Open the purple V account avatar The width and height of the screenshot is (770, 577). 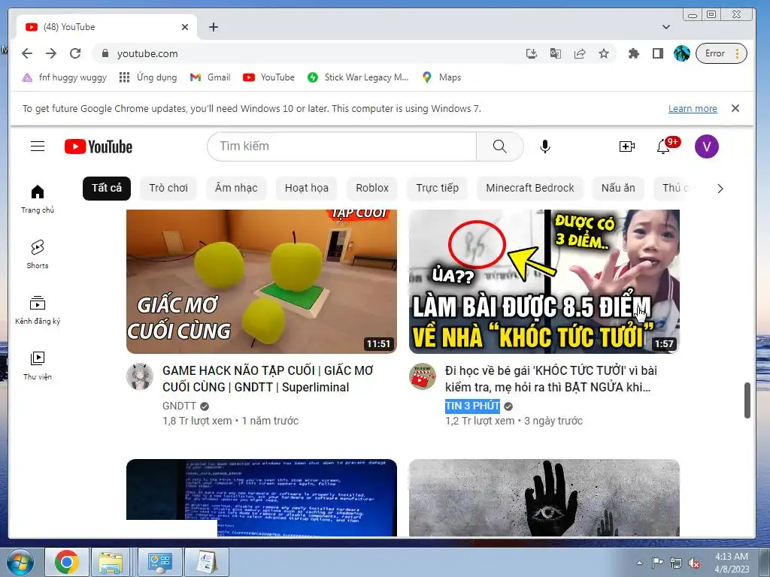click(706, 147)
